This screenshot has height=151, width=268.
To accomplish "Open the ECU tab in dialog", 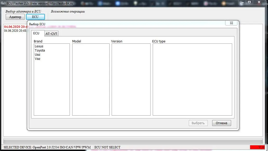I will (x=36, y=33).
